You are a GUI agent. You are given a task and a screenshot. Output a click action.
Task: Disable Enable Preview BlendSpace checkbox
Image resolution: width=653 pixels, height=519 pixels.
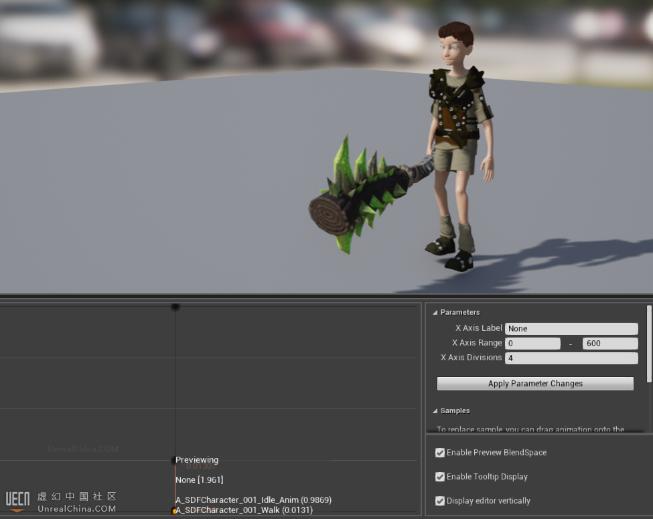(440, 453)
